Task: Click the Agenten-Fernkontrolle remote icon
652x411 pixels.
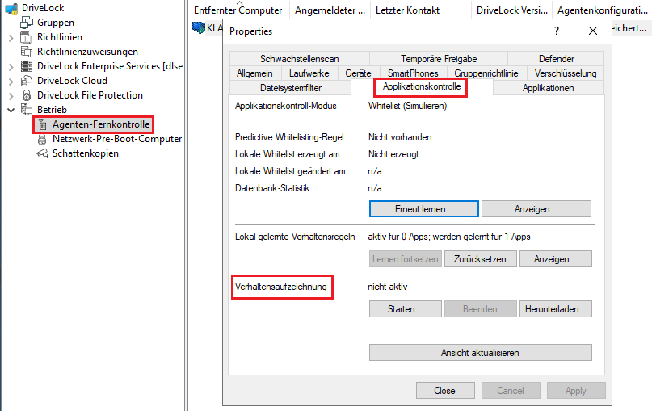Action: pos(42,124)
